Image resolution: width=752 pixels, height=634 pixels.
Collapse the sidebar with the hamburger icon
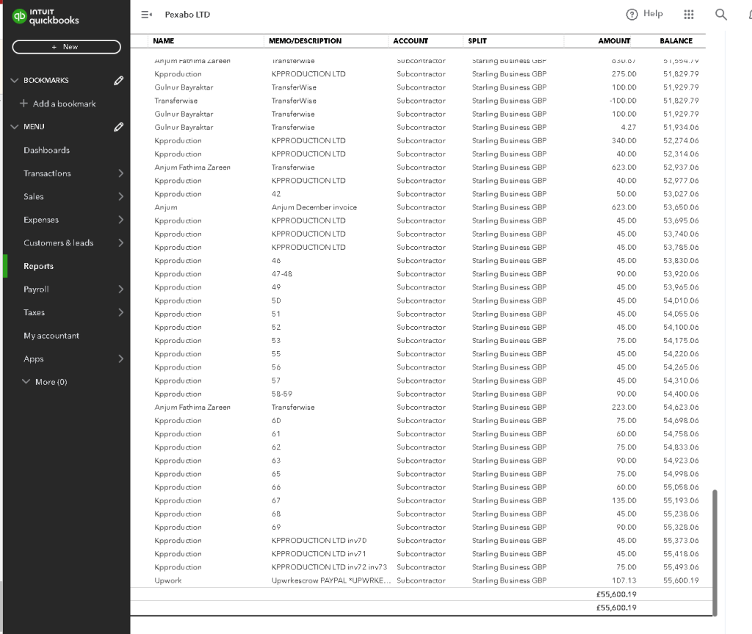click(146, 15)
